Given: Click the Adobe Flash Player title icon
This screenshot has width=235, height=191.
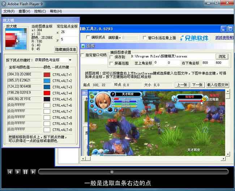Looking at the screenshot, I should 4,4.
